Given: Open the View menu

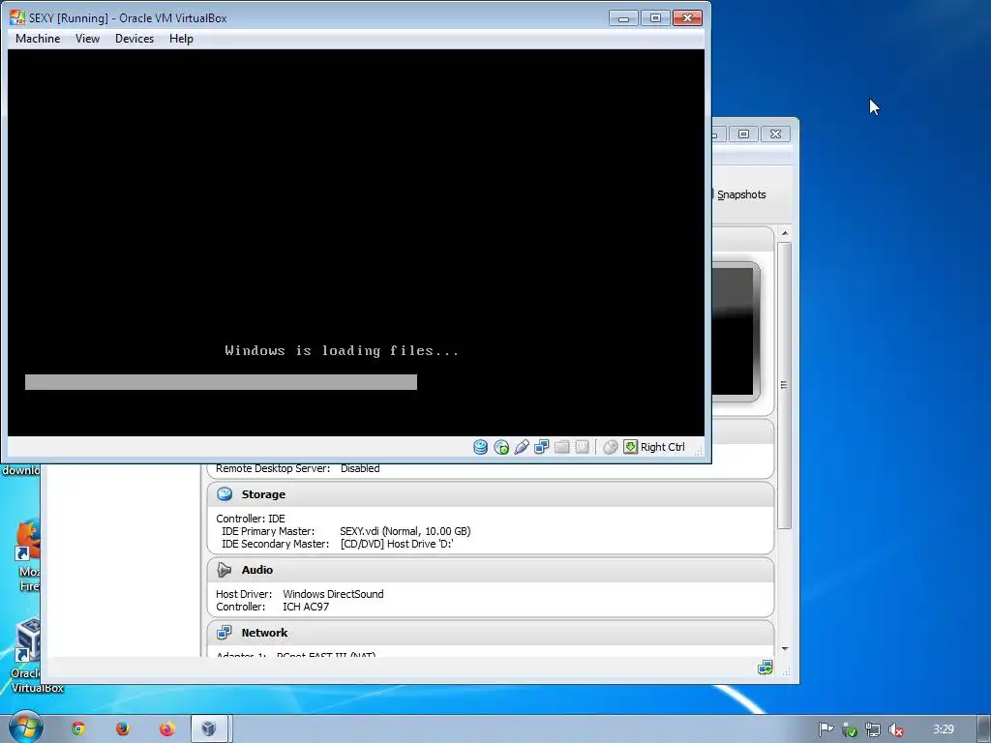Looking at the screenshot, I should tap(87, 39).
